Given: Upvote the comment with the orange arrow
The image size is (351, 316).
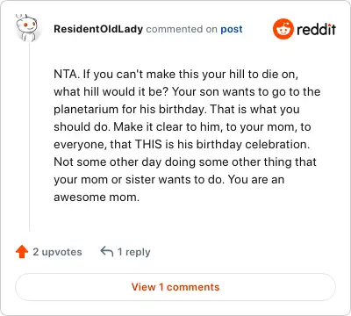Looking at the screenshot, I should click(x=22, y=252).
